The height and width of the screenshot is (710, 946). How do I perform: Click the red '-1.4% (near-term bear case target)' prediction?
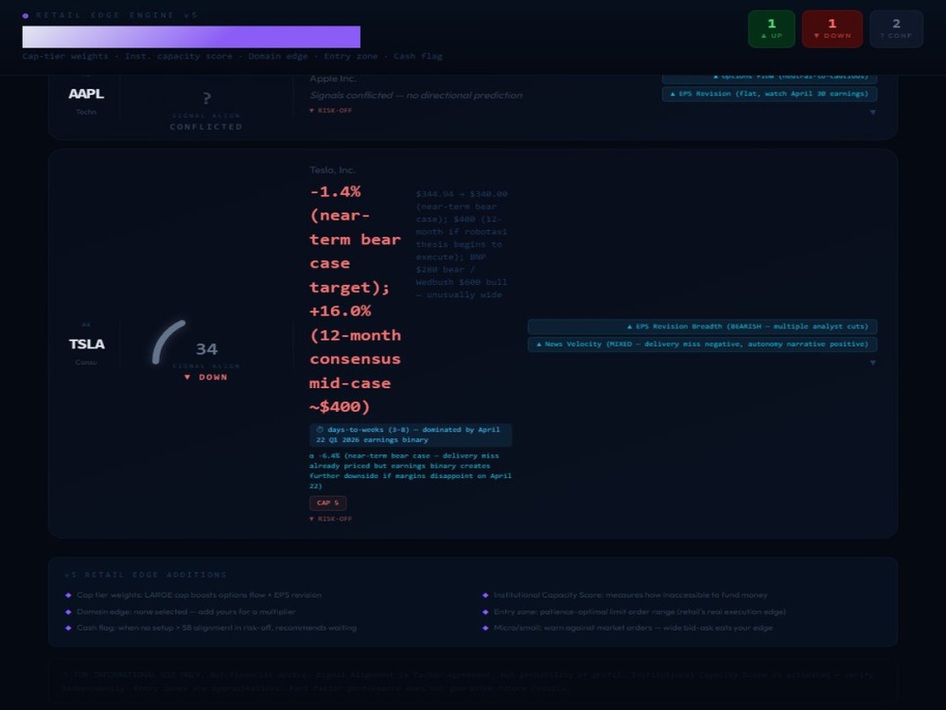click(x=355, y=299)
